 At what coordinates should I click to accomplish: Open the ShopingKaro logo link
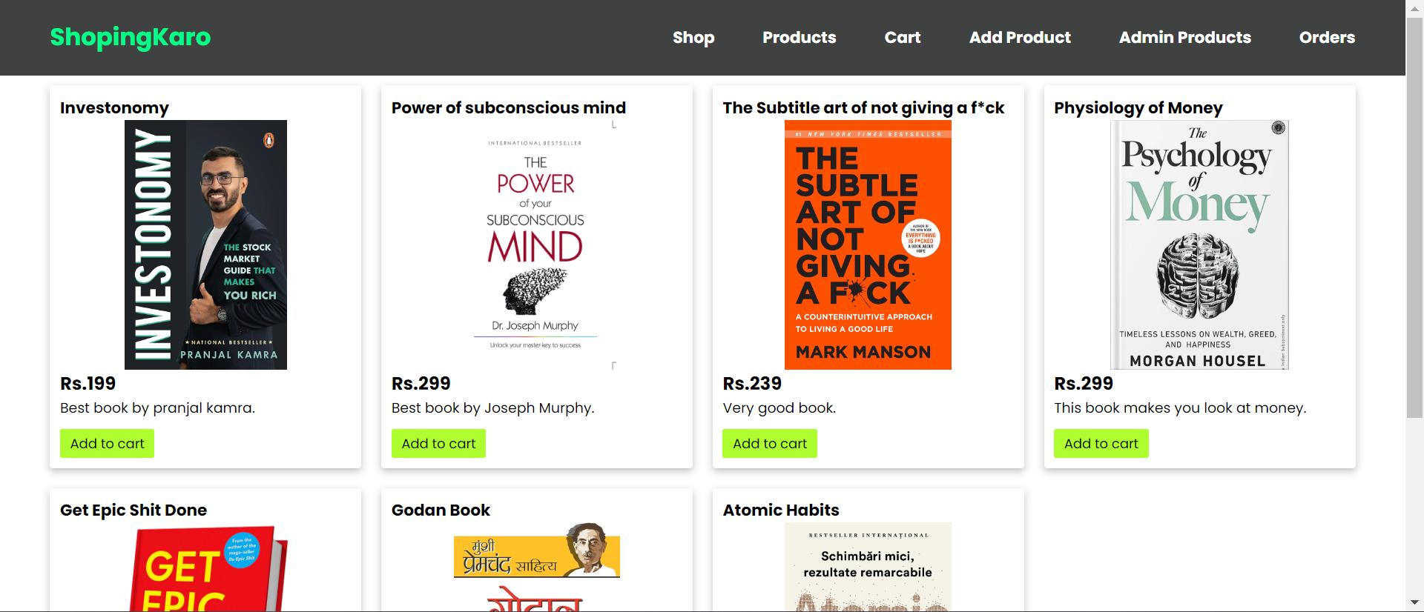[131, 37]
